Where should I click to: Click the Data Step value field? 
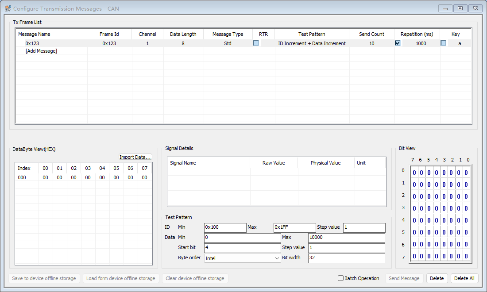tap(346, 248)
